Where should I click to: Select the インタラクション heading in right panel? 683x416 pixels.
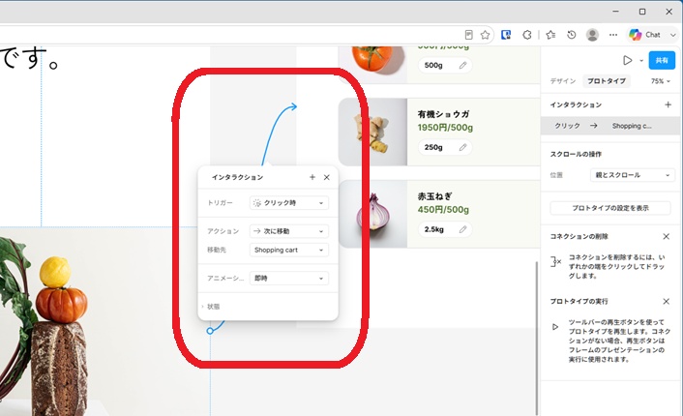click(x=576, y=105)
